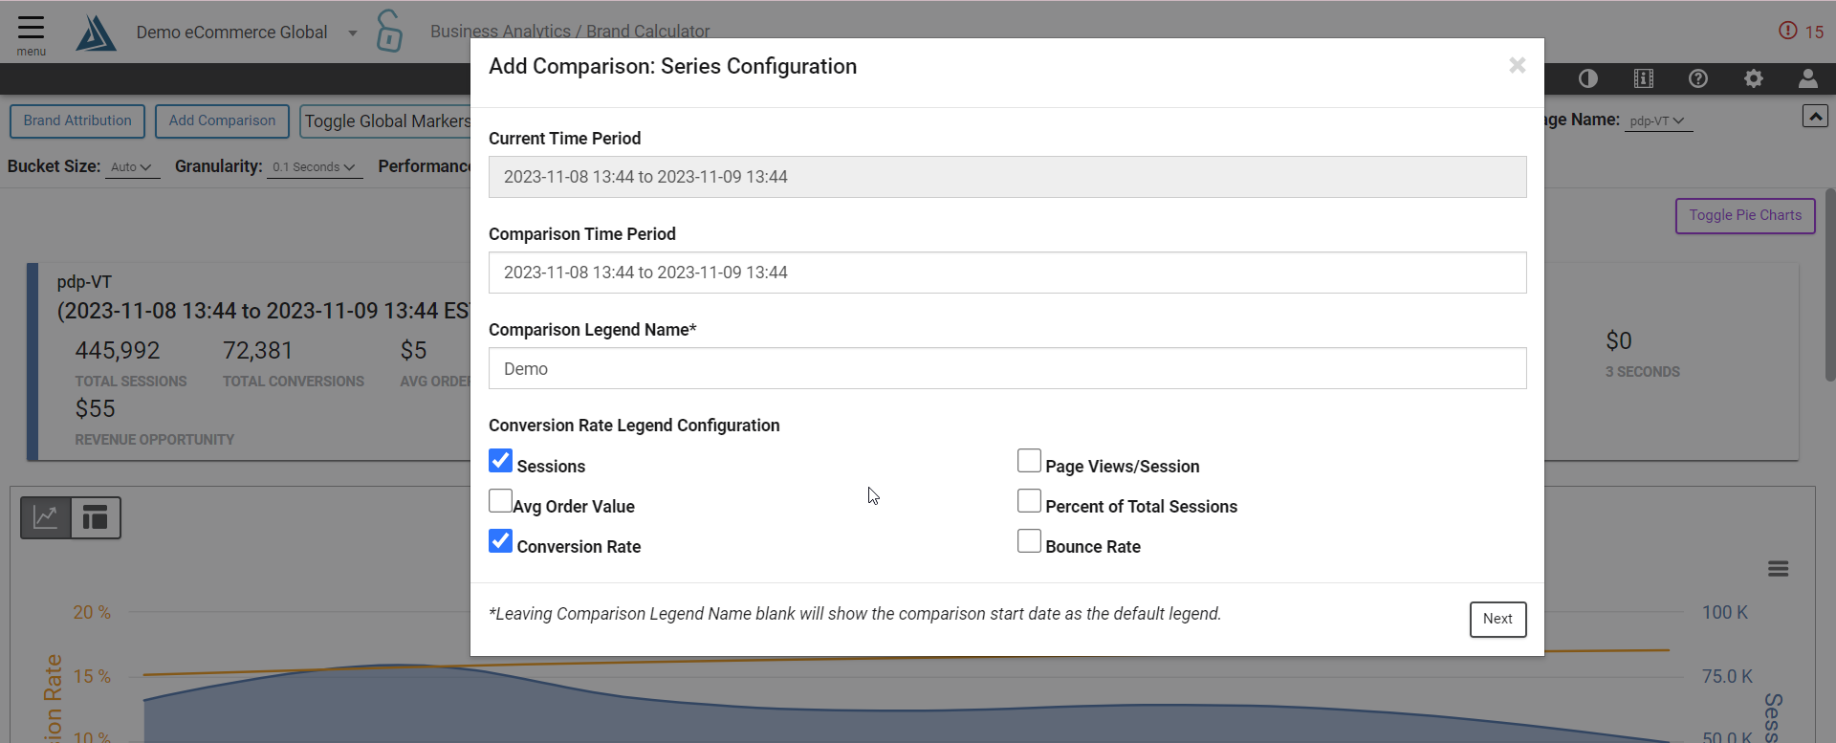
Task: Uncheck the Sessions checkbox
Action: coord(500,461)
